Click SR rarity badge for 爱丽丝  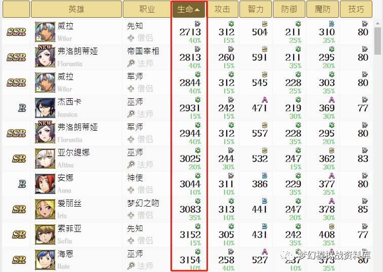[19, 209]
